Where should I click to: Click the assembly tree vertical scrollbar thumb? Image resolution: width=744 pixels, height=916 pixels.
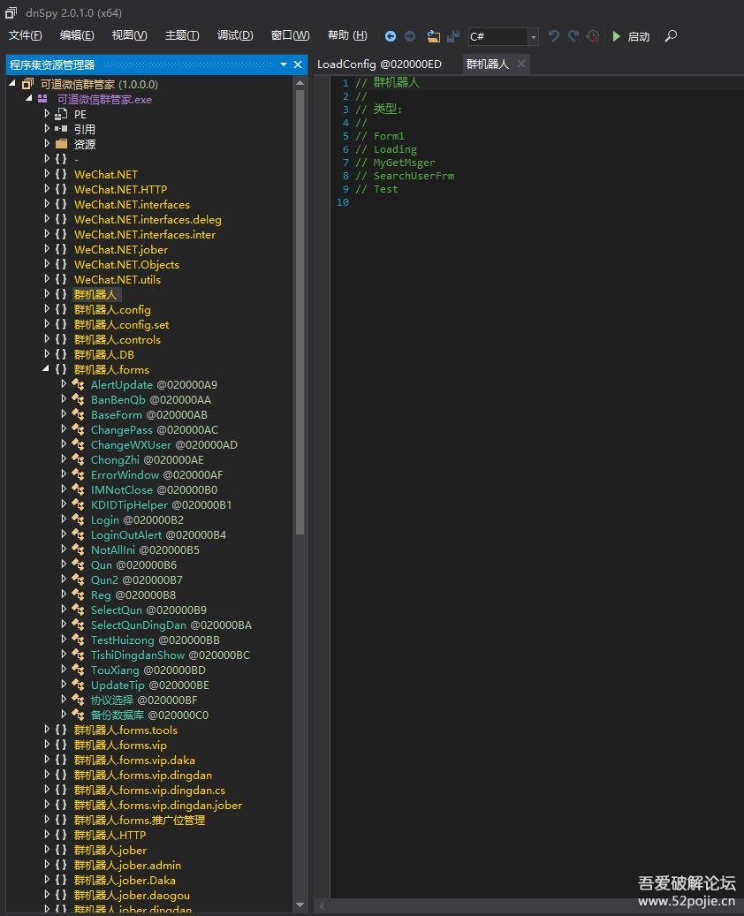[300, 312]
